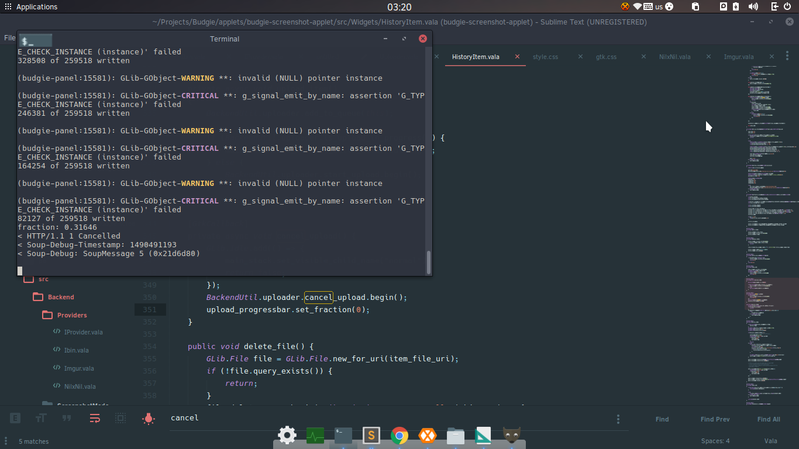Open orange hexagon app in dock

tap(428, 435)
